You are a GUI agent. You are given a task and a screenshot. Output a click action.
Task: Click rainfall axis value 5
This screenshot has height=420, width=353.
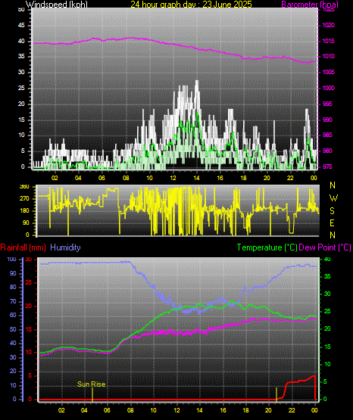pyautogui.click(x=30, y=375)
